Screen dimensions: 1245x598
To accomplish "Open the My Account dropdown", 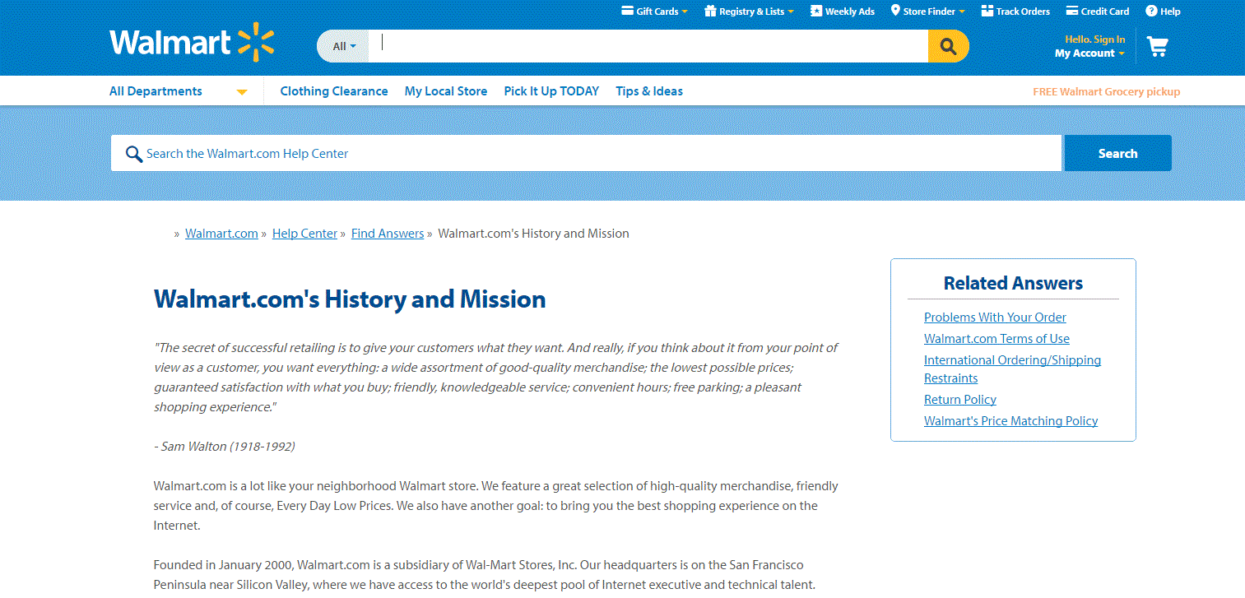I will click(1089, 53).
